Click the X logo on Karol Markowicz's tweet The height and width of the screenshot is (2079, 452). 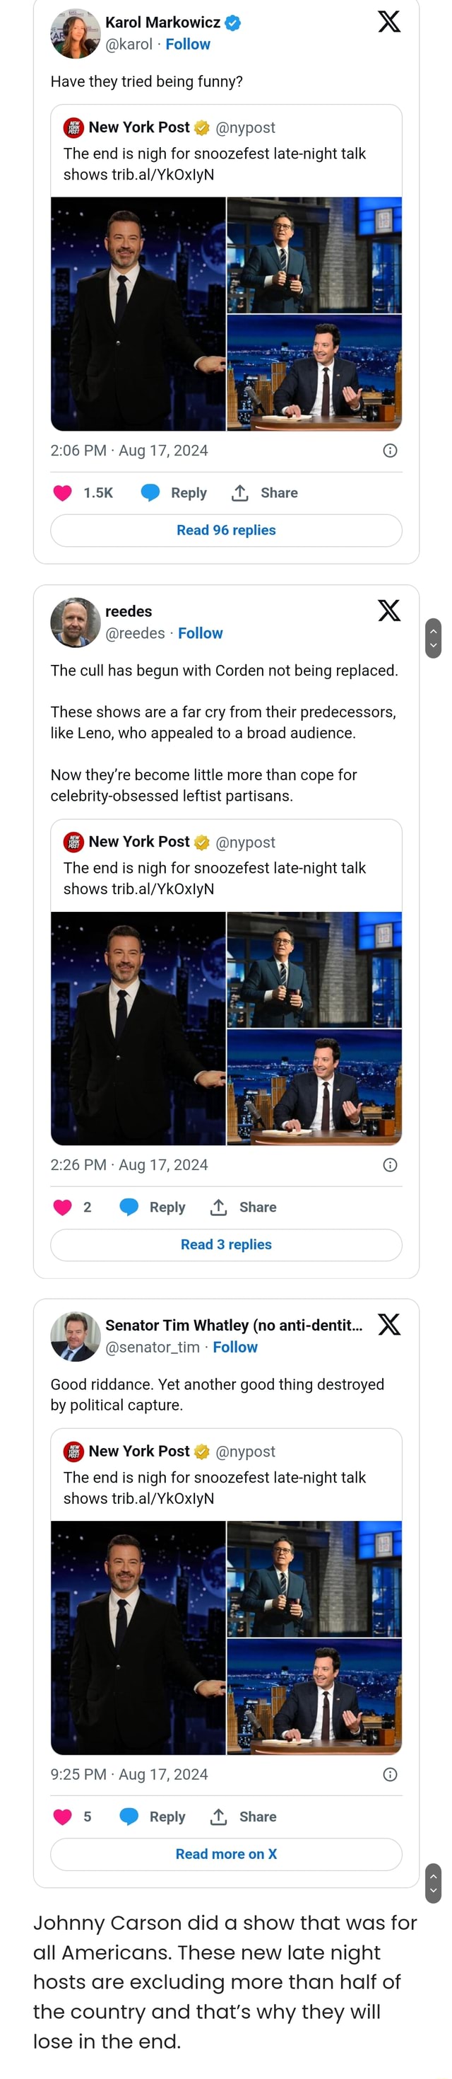pyautogui.click(x=390, y=22)
